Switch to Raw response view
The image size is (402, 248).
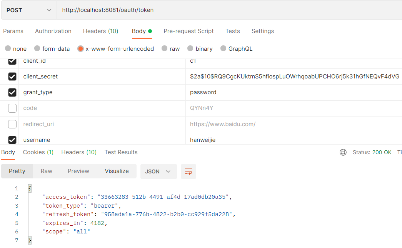pyautogui.click(x=47, y=171)
